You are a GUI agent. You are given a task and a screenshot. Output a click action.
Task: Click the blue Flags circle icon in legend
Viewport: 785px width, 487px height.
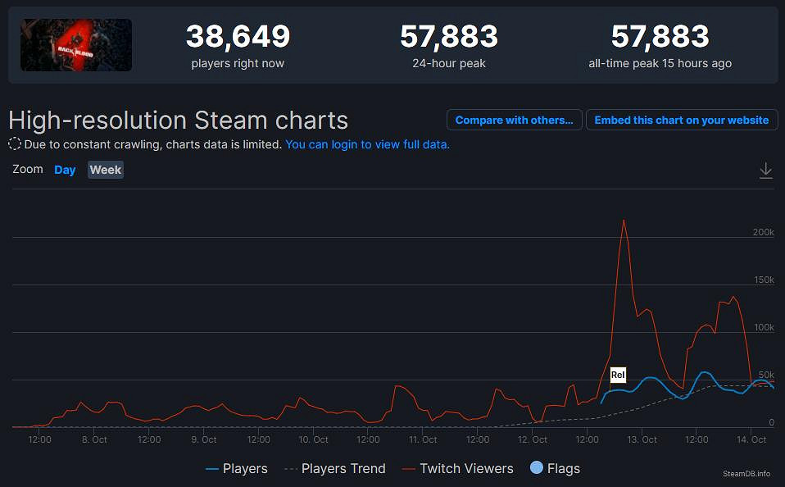537,468
